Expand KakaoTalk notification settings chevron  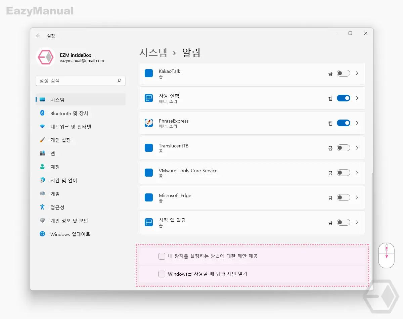pyautogui.click(x=357, y=73)
